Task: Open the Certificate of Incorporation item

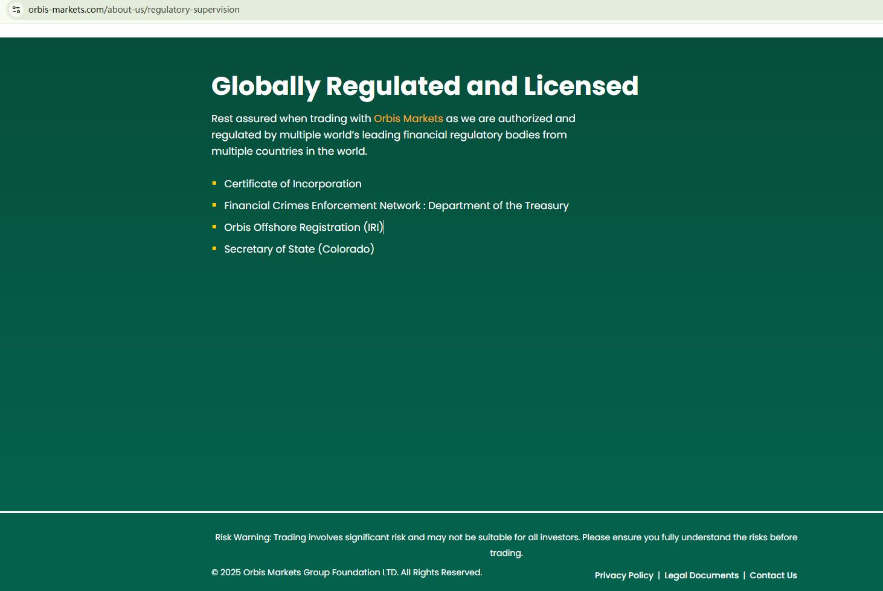Action: pyautogui.click(x=292, y=184)
